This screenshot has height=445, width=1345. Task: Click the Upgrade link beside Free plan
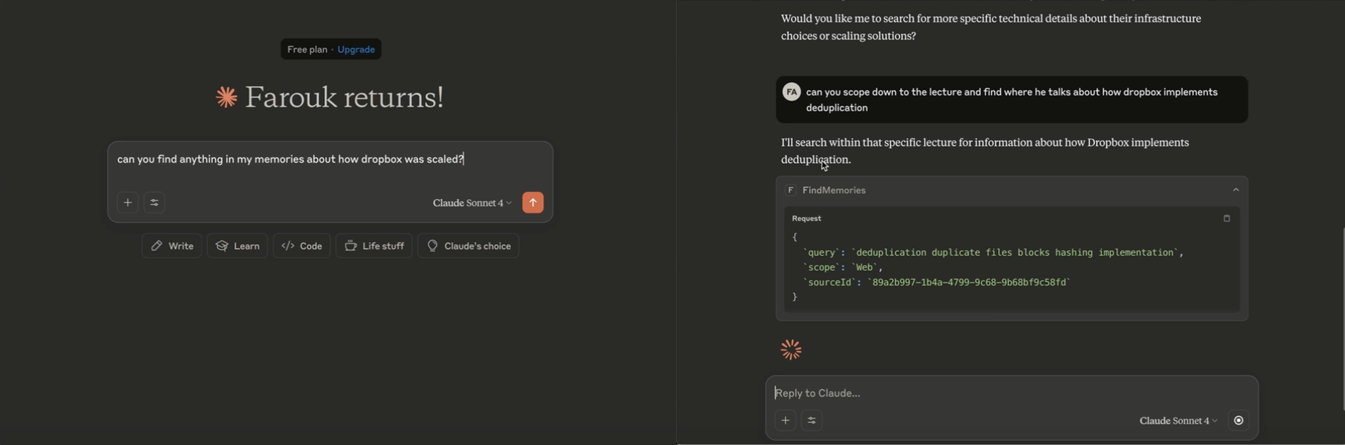click(356, 49)
